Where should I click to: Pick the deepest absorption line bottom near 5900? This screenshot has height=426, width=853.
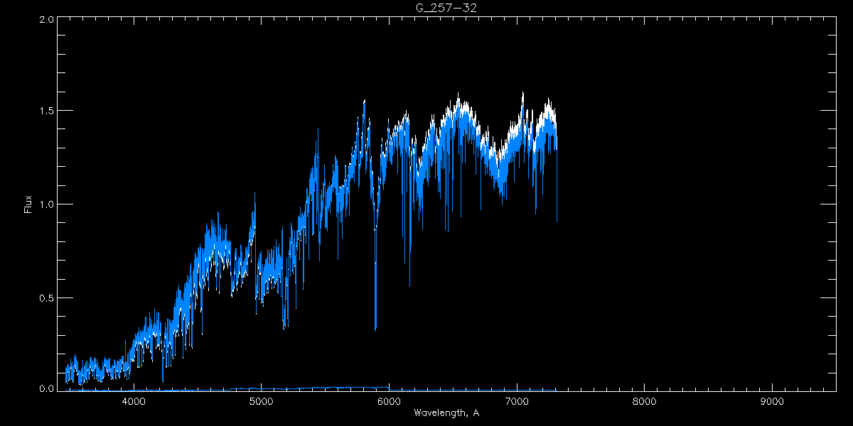[x=375, y=329]
